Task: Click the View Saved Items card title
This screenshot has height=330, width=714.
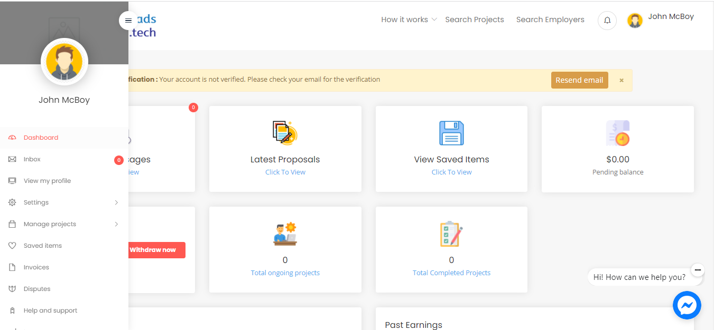Action: pyautogui.click(x=451, y=159)
